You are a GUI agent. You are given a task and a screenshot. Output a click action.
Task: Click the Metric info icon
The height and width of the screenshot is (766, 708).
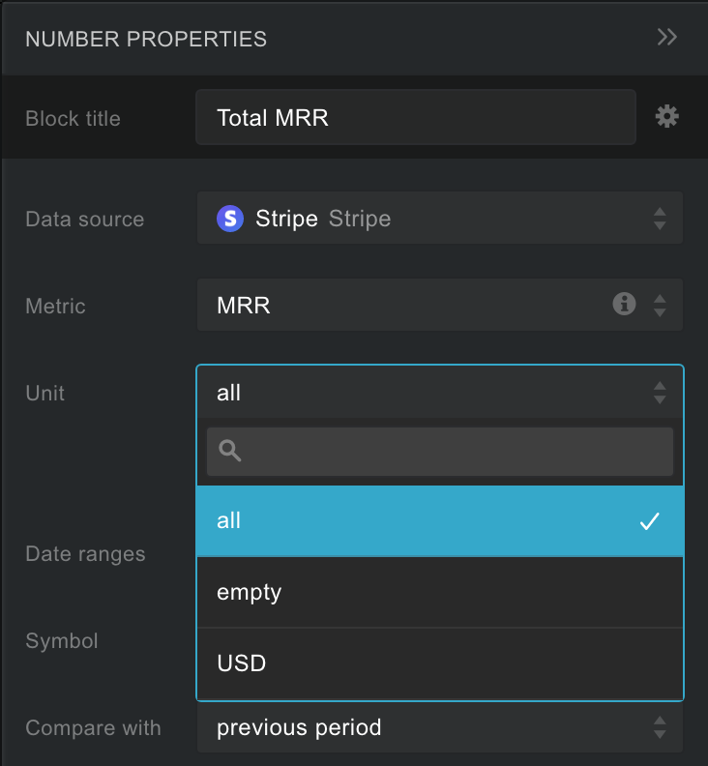point(625,305)
